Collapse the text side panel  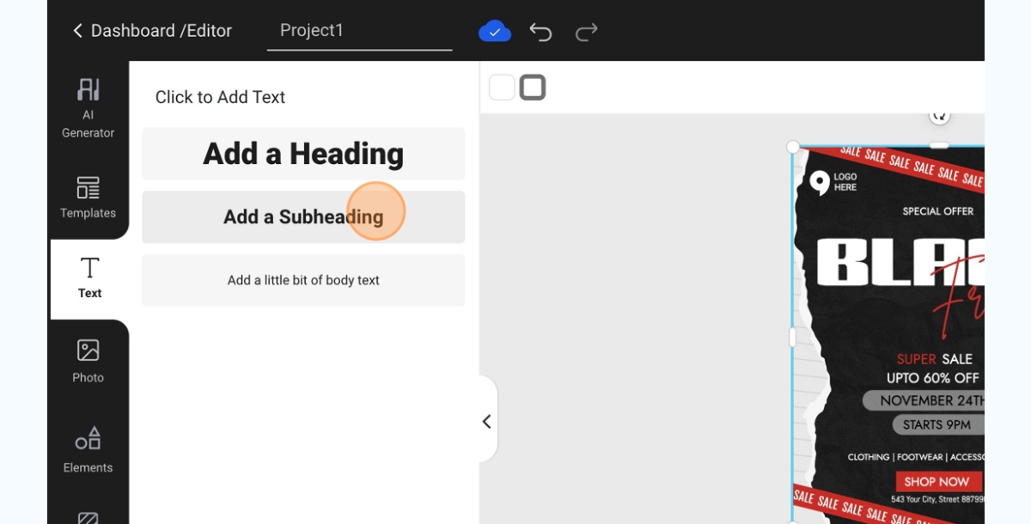(487, 421)
